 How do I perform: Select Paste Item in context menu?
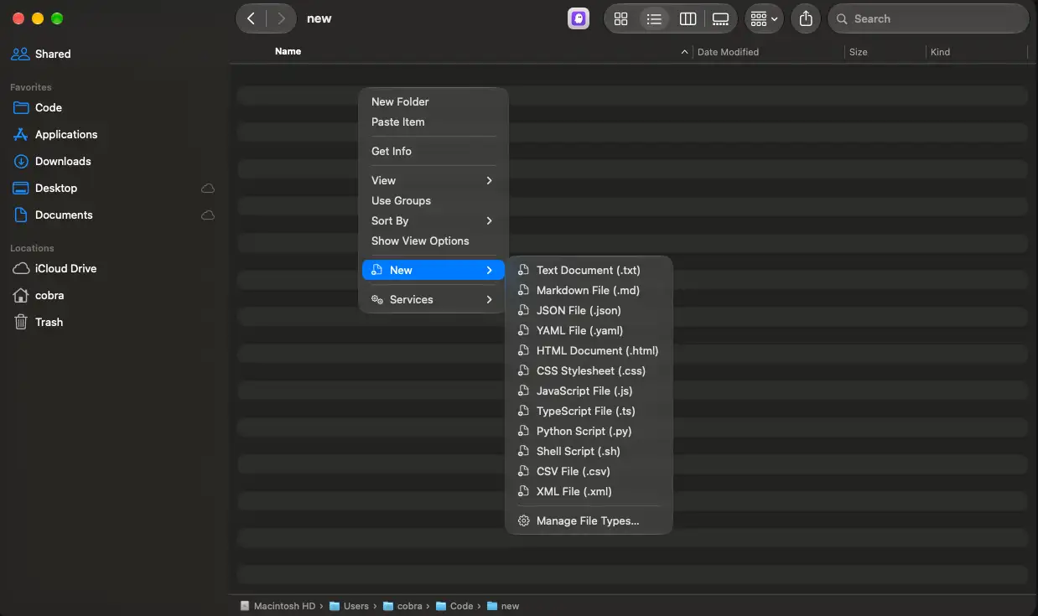[x=433, y=122]
